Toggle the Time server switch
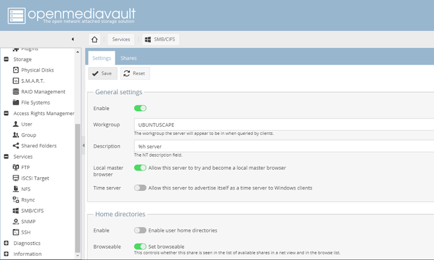 140,188
